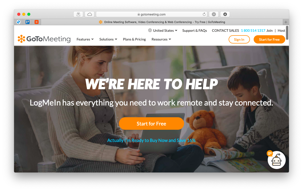This screenshot has width=303, height=191.
Task: Add a new tab with plus button
Action: (286, 22)
